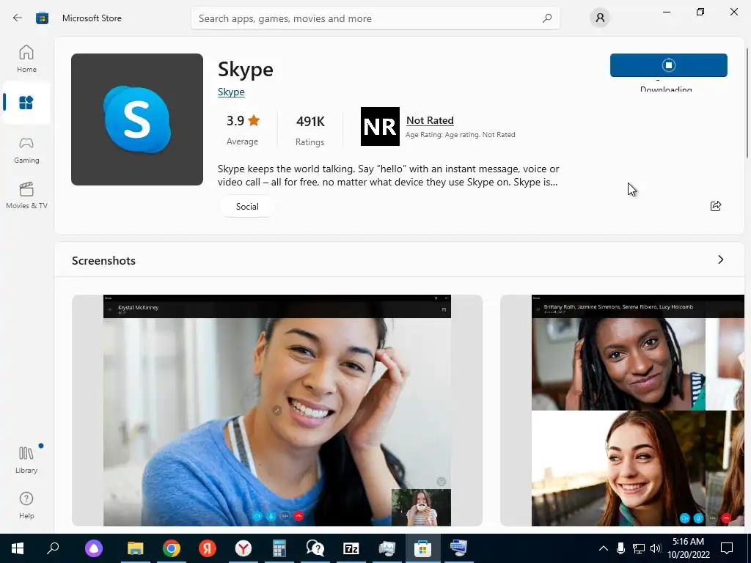Stop the Skype download
Image resolution: width=751 pixels, height=563 pixels.
pyautogui.click(x=669, y=65)
